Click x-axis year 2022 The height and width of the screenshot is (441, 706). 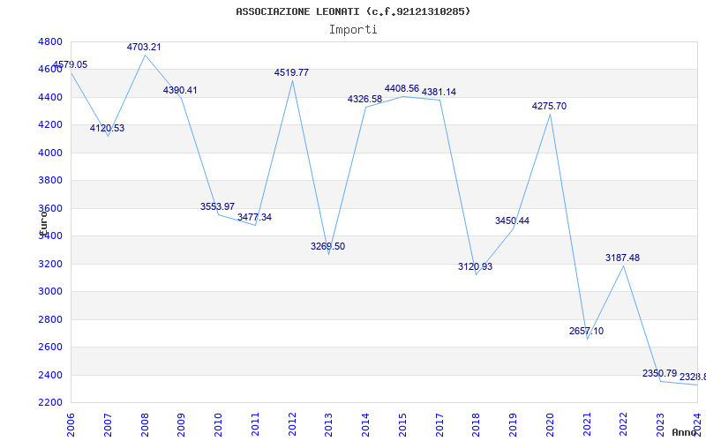[x=624, y=425]
